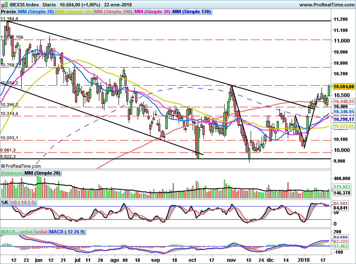Click the red 10.448,91 price tag
Image resolution: width=356 pixels, height=264 pixels.
pyautogui.click(x=343, y=101)
